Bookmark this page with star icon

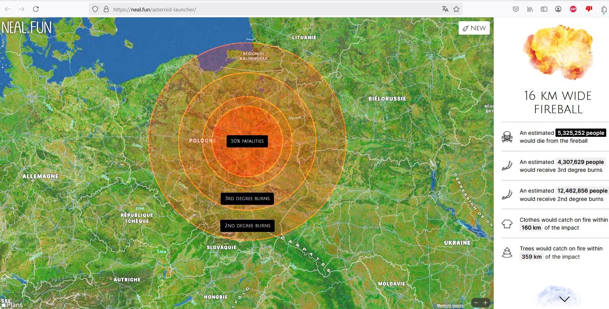tap(456, 9)
